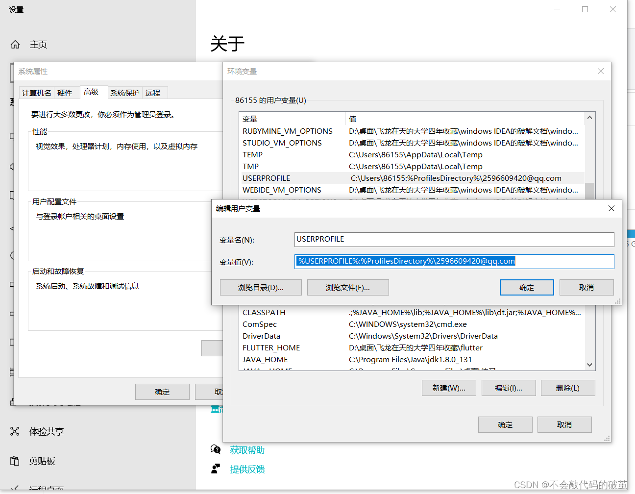Select the CLASSPATH system variable
This screenshot has height=494, width=635.
(x=412, y=313)
